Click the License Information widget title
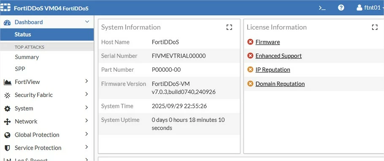 coord(276,27)
